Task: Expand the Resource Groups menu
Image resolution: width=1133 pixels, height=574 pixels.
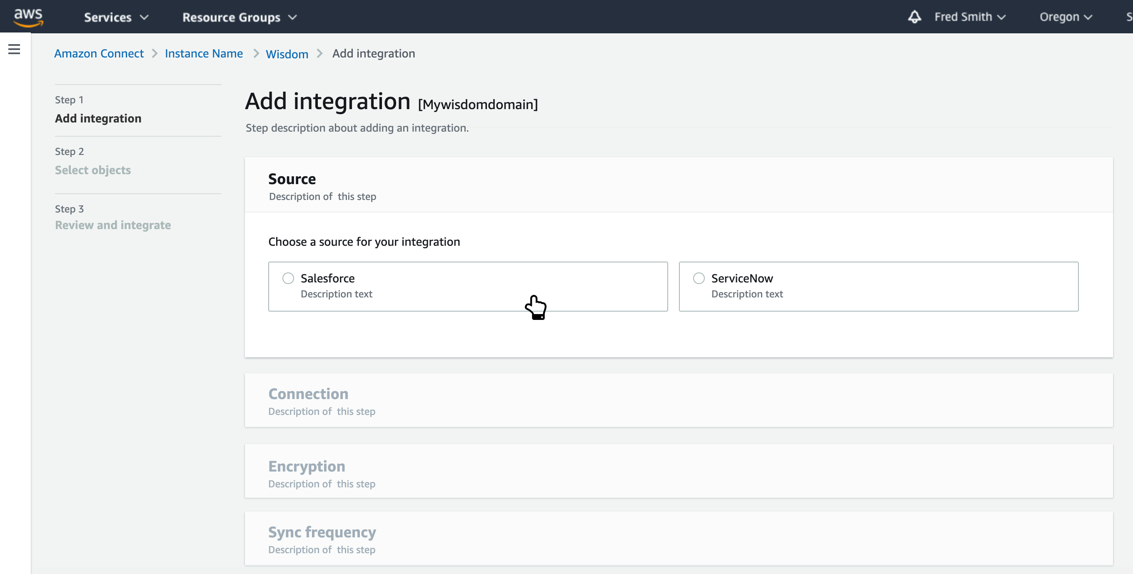Action: click(231, 17)
